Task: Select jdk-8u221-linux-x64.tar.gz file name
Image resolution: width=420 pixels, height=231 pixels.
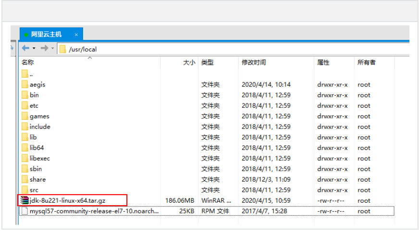Action: 67,200
